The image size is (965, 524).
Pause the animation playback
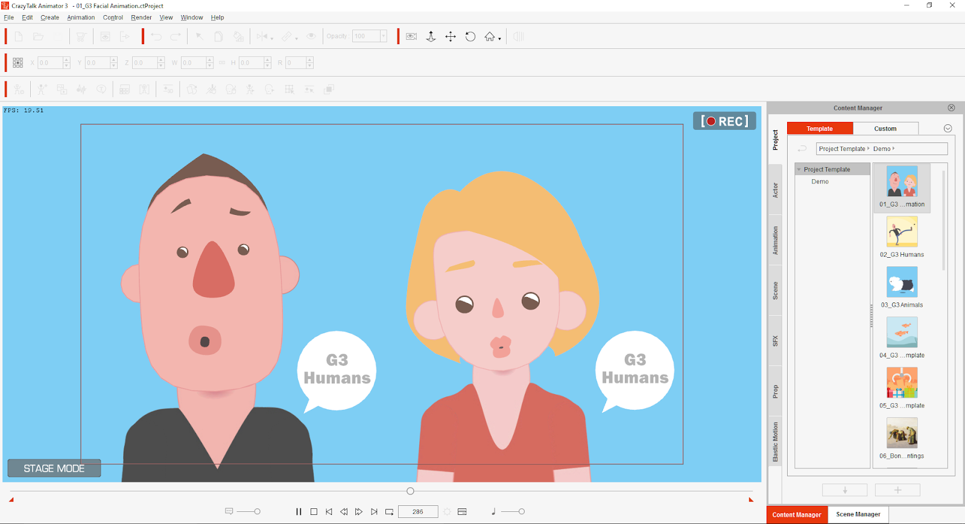[x=299, y=512]
